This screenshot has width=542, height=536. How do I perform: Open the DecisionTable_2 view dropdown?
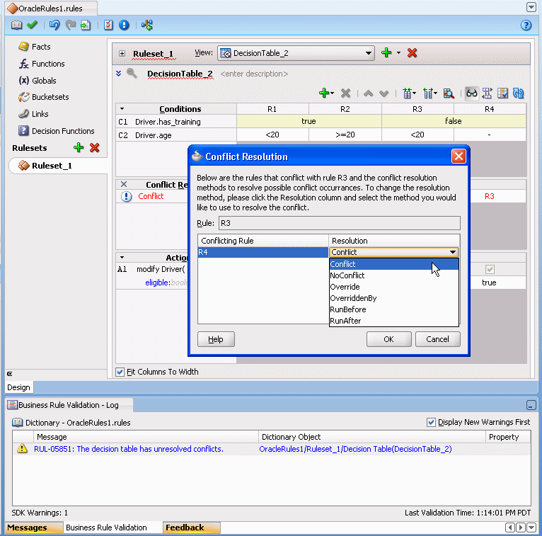[x=369, y=53]
